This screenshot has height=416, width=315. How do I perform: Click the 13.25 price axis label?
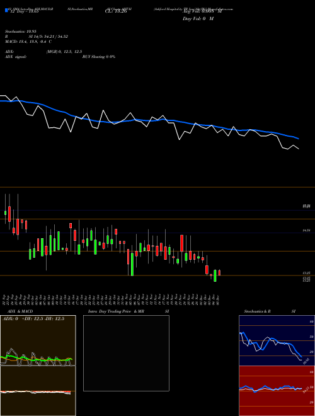(307, 273)
